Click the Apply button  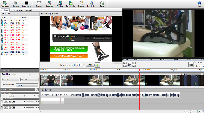click(90, 65)
